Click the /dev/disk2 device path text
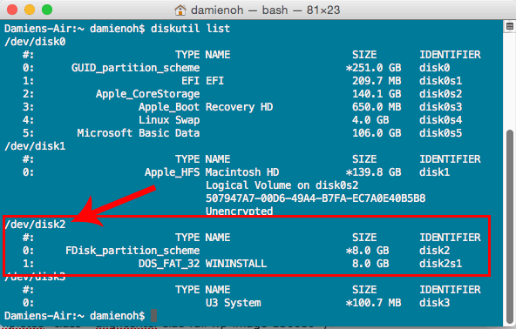The height and width of the screenshot is (329, 516). pyautogui.click(x=35, y=225)
